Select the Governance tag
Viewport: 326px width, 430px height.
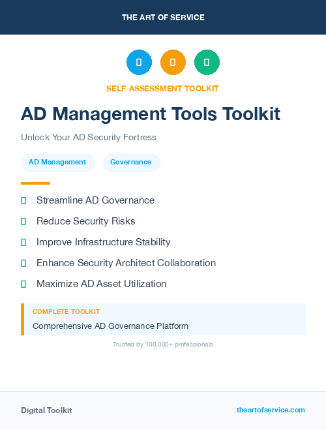(x=131, y=162)
